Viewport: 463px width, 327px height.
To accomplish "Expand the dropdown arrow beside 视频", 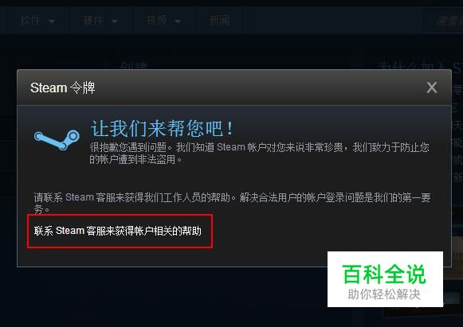I will tap(178, 21).
